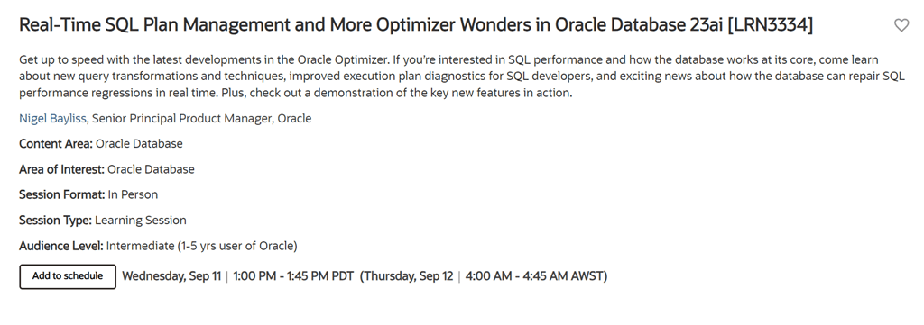Select the In Person format value
924x325 pixels.
133,194
